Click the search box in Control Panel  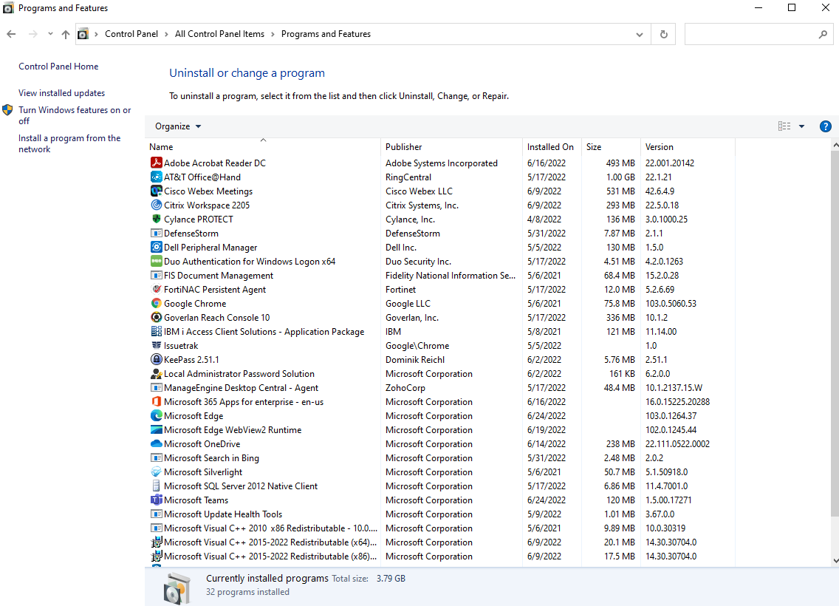[750, 34]
